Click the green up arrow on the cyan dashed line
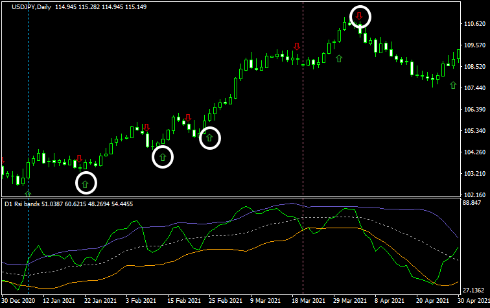490x308 pixels. [28, 194]
